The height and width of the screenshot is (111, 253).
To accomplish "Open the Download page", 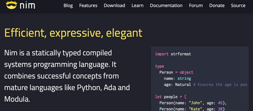I will [x=114, y=6].
